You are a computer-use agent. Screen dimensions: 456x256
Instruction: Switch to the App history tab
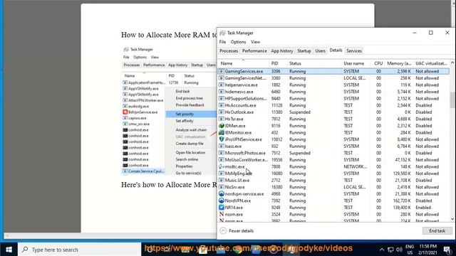coord(282,50)
